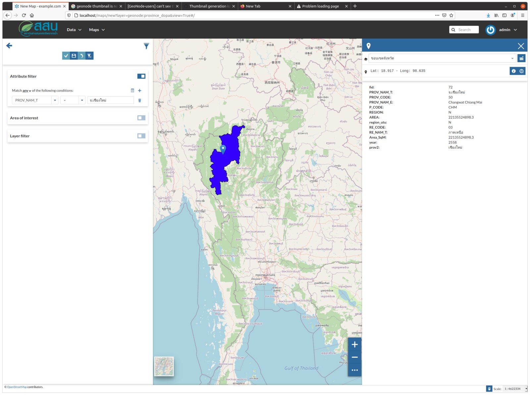Viewport: 530px width, 395px height.
Task: Click the power icon avatar beside admin
Action: (490, 30)
